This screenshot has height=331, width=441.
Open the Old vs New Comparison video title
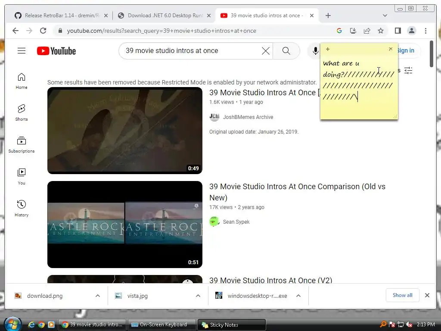(x=297, y=192)
